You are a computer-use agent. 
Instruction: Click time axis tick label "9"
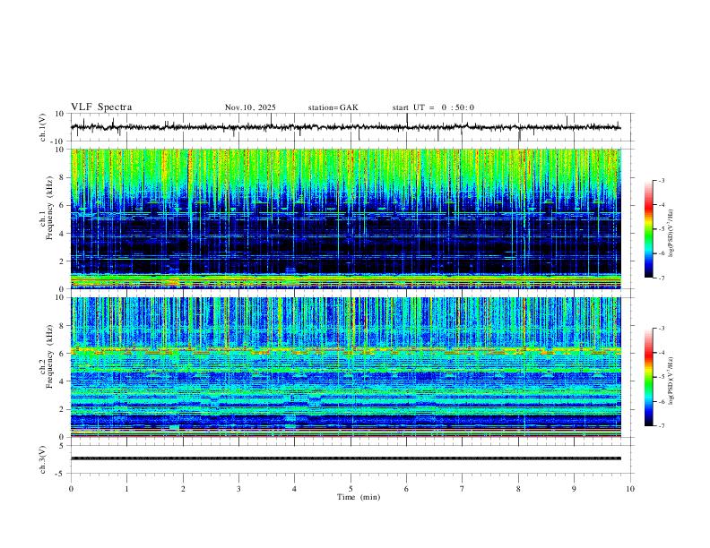pyautogui.click(x=574, y=489)
